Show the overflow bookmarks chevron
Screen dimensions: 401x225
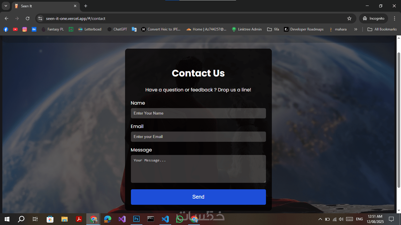[x=356, y=29]
